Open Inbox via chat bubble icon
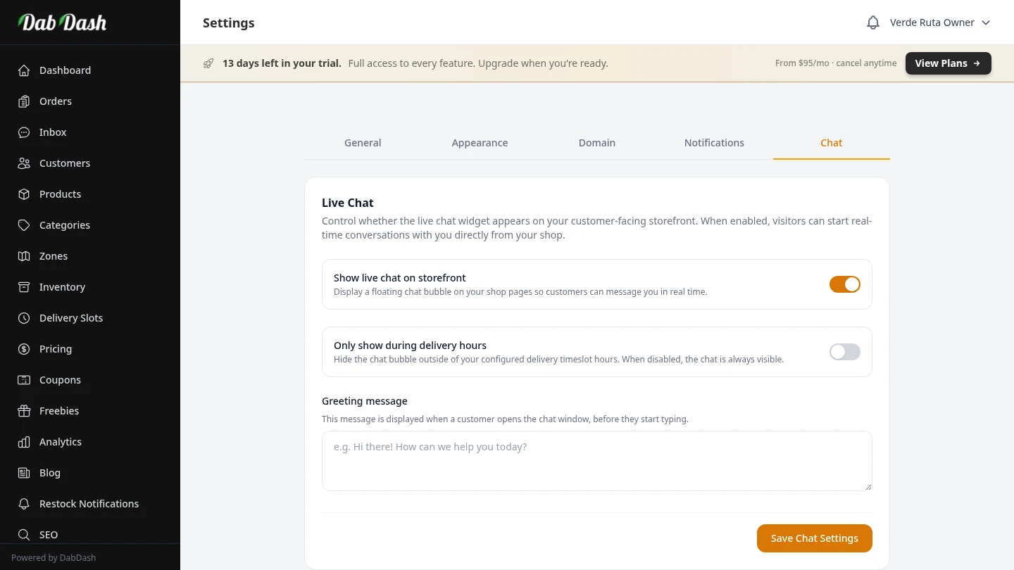This screenshot has width=1014, height=570. (x=24, y=132)
